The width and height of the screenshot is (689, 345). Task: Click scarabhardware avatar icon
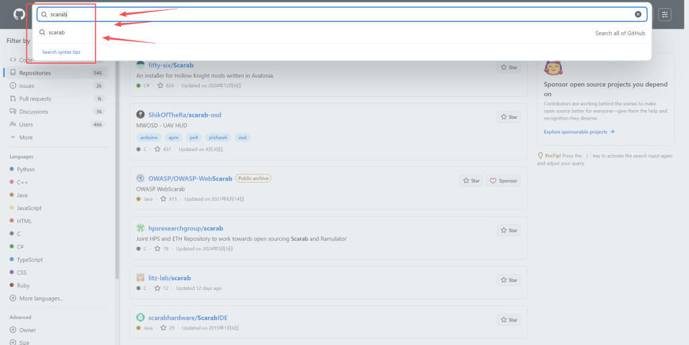point(140,317)
